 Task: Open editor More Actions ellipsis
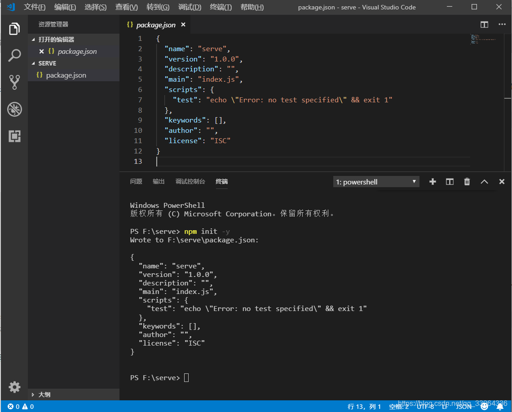click(502, 25)
